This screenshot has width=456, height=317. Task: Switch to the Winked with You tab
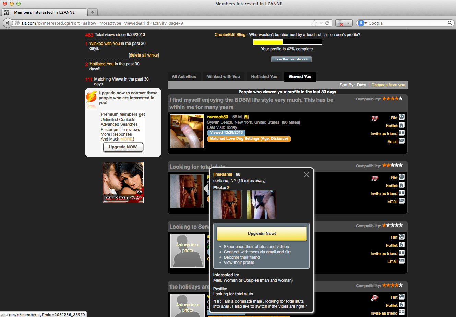pos(224,77)
